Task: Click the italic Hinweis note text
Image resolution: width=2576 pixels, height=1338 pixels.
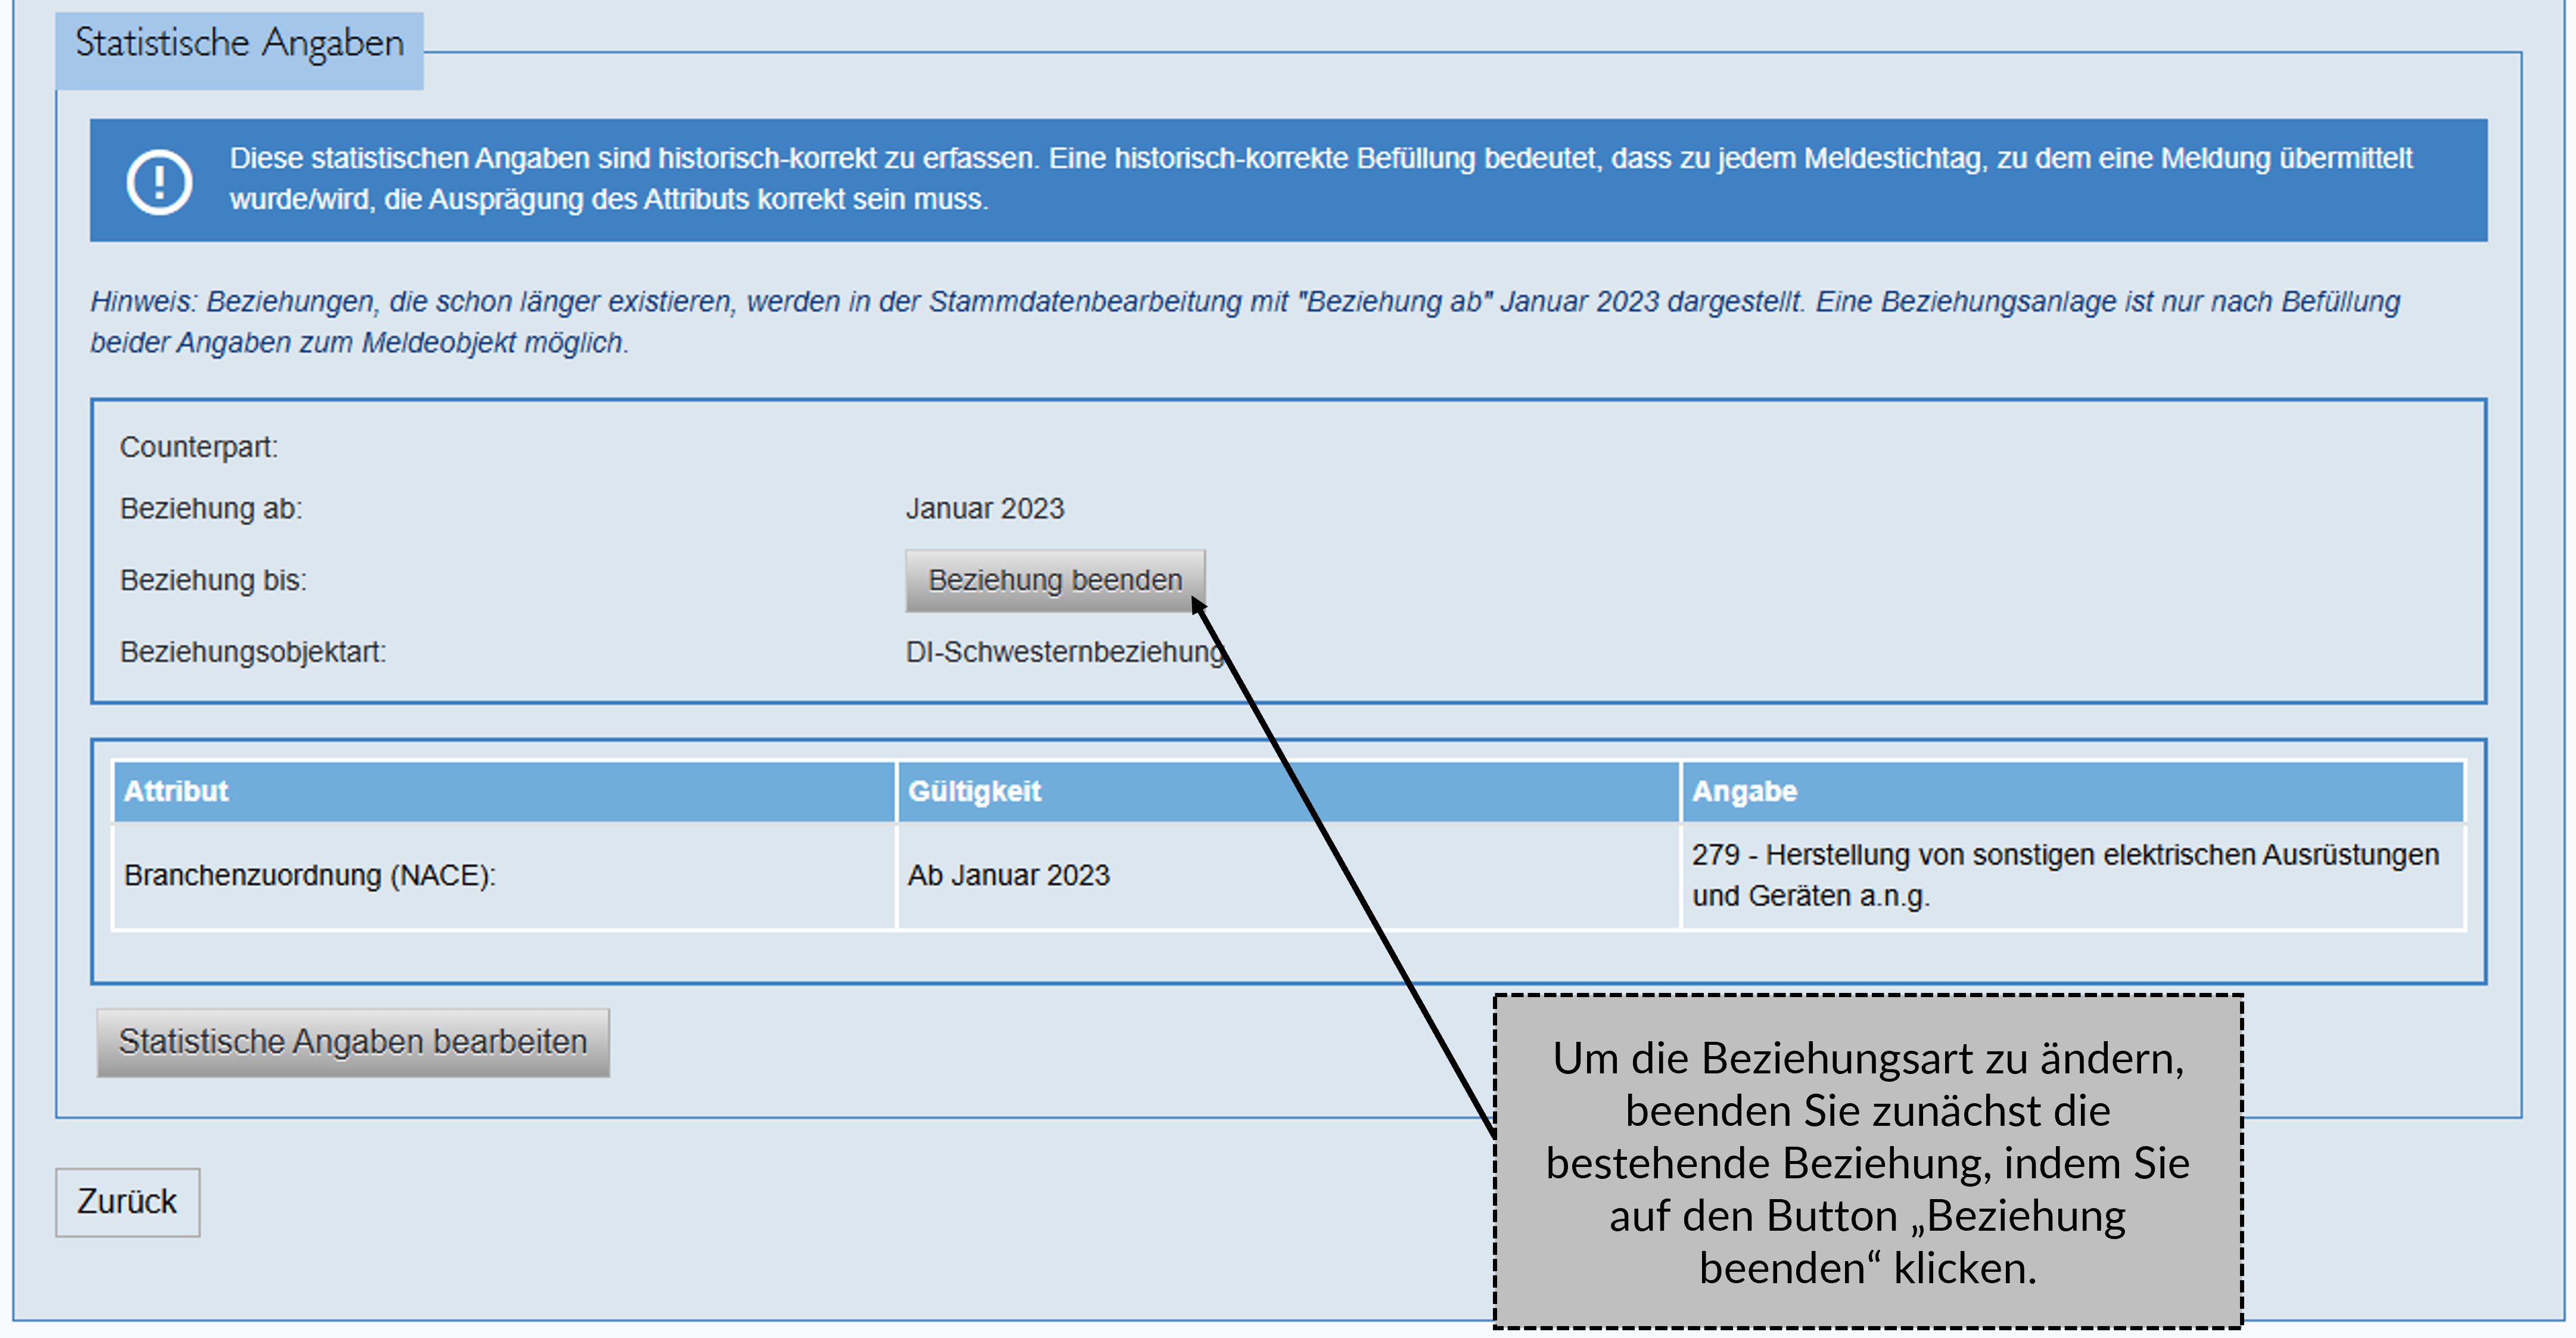Action: point(1200,320)
